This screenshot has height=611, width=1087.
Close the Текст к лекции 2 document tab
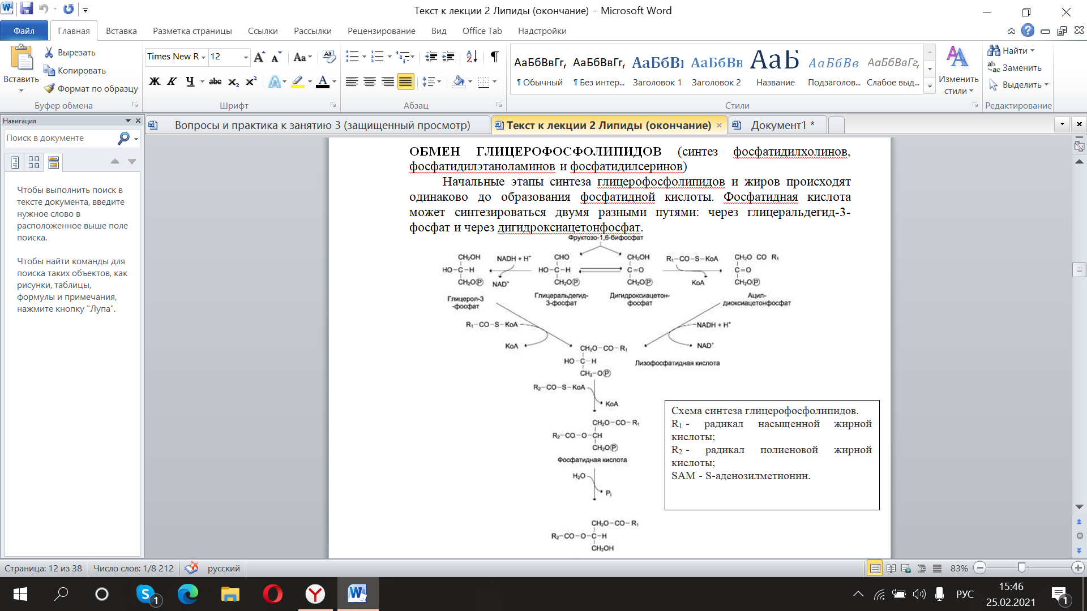coord(720,125)
